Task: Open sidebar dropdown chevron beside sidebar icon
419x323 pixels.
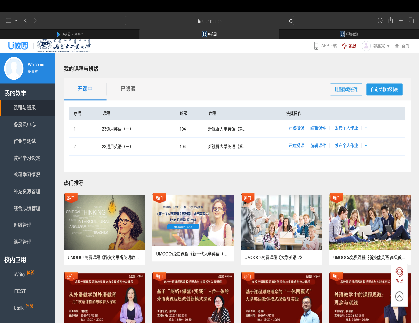Action: click(16, 21)
